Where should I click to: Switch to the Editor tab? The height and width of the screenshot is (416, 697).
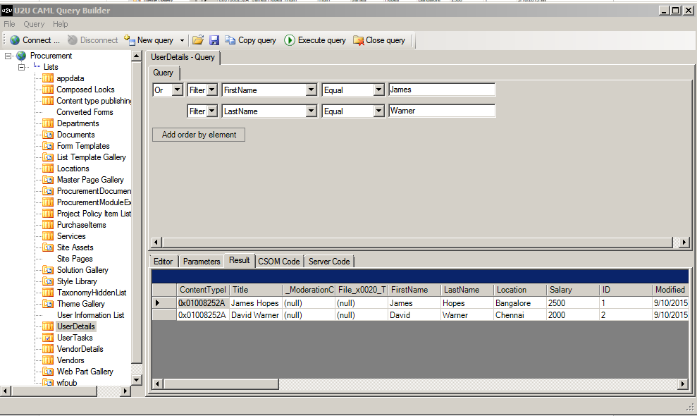163,262
